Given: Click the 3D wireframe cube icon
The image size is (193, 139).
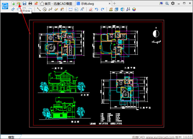Looking at the screenshot, I should point(122,9).
